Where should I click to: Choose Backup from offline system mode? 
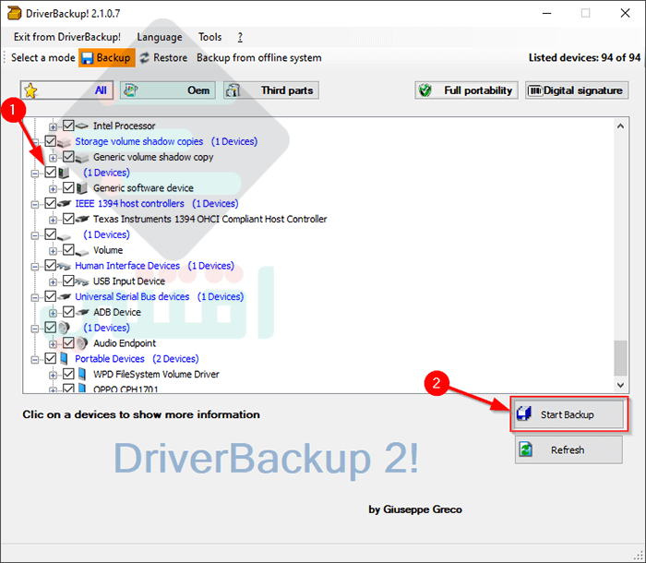coord(258,58)
